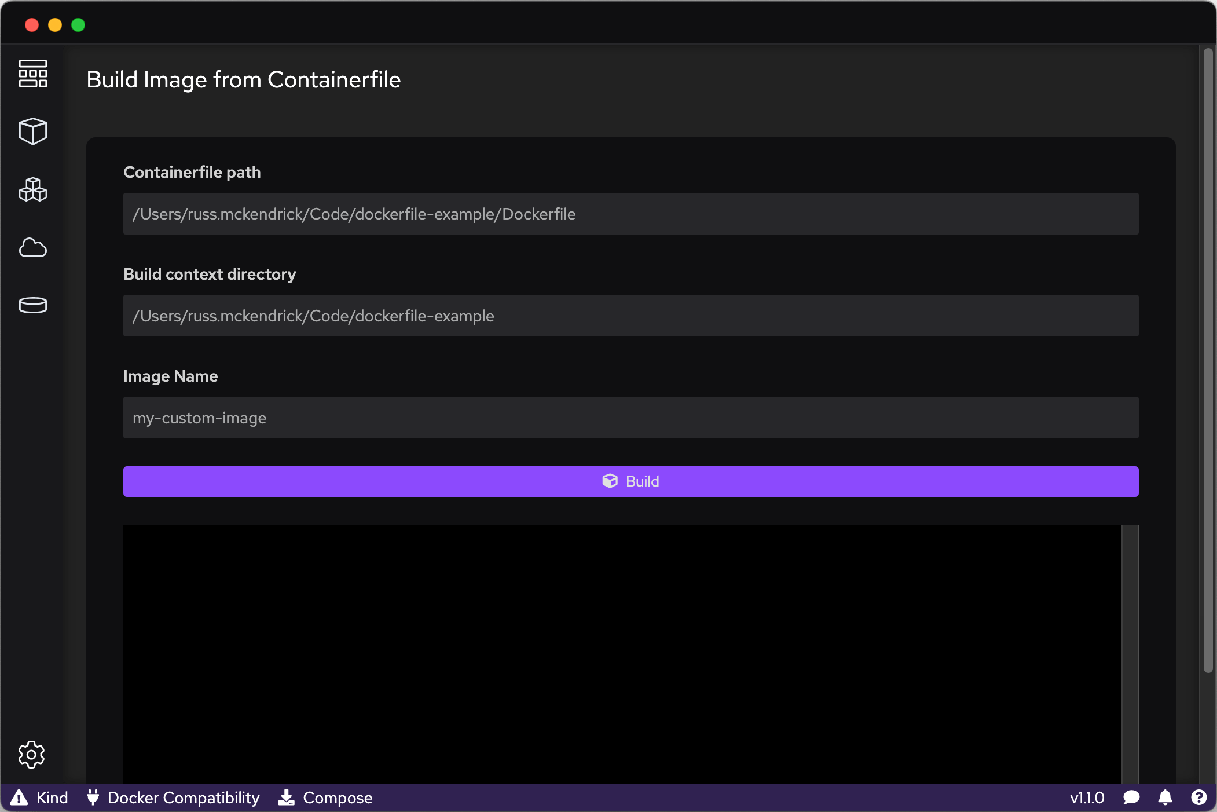Click the Build button to start build

tap(631, 481)
